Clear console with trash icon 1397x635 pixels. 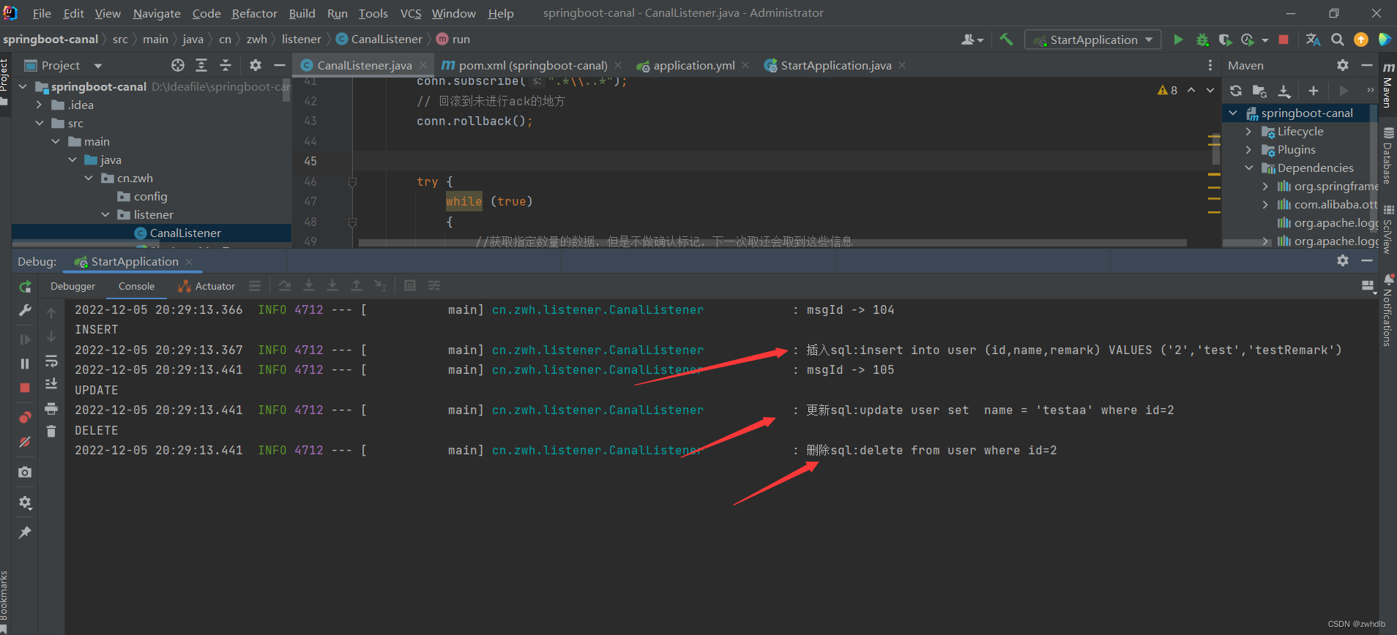(x=51, y=432)
